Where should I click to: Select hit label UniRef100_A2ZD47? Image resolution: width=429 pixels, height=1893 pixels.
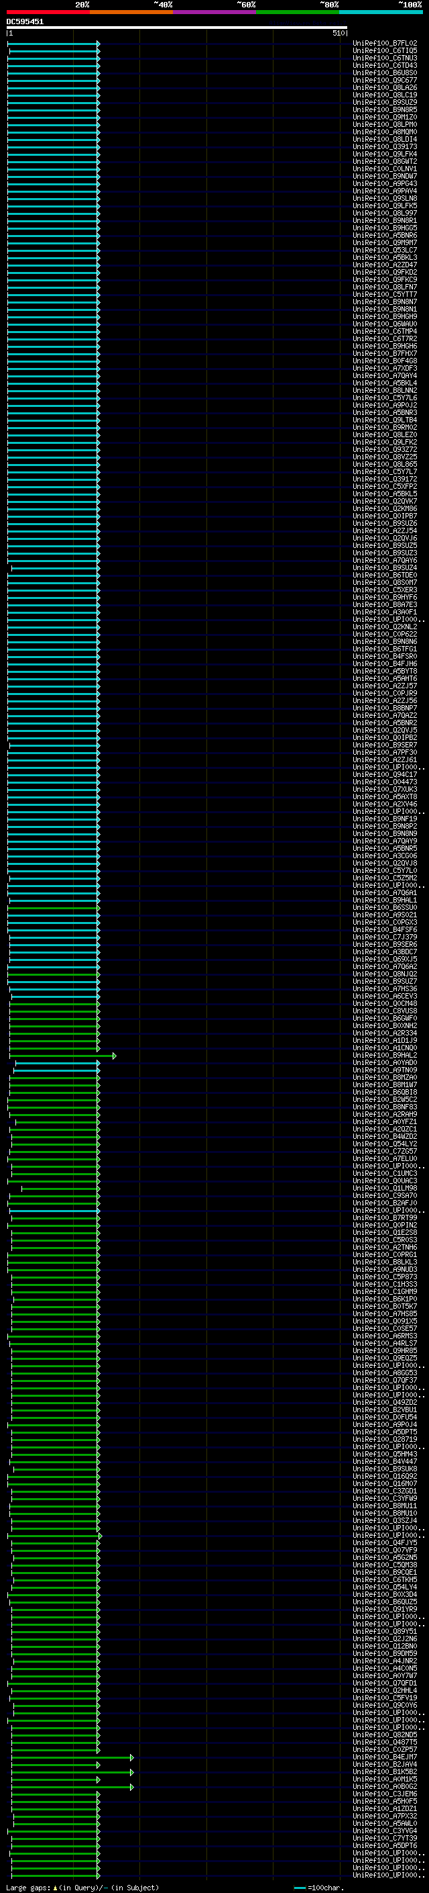coord(385,265)
